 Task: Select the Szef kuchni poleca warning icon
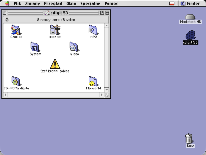pos(55,64)
